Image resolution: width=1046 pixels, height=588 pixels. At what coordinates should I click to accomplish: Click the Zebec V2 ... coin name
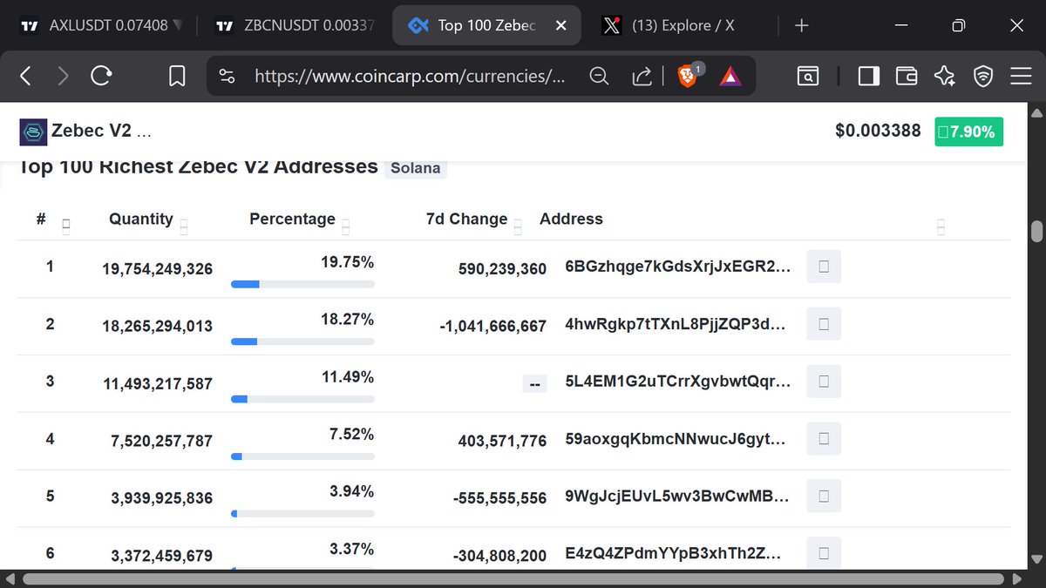coord(102,132)
